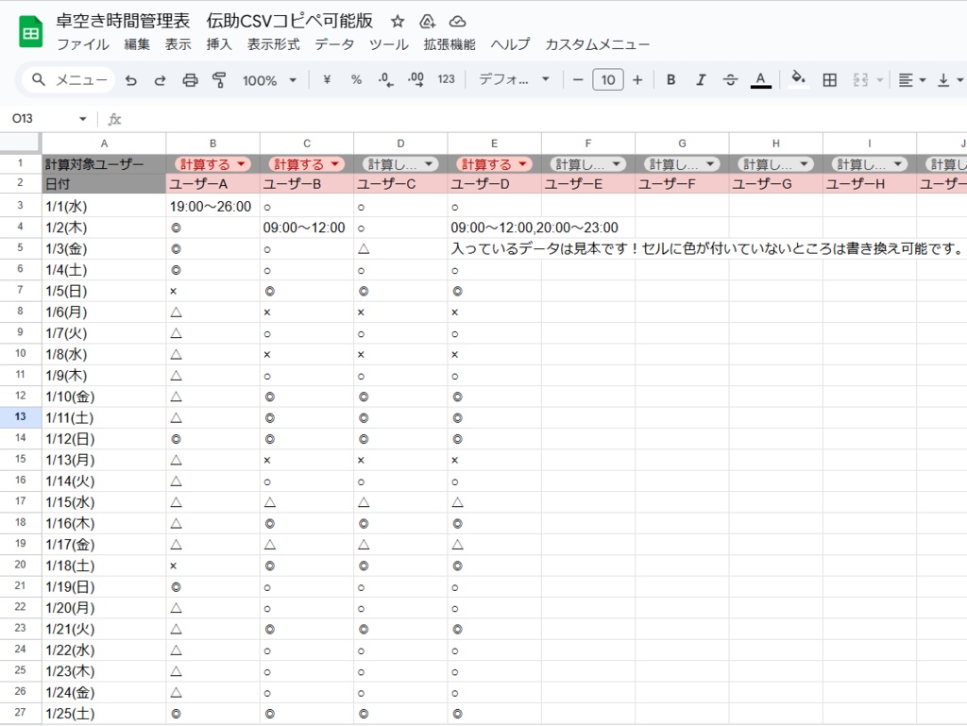
Task: Apply percent number format
Action: click(356, 79)
